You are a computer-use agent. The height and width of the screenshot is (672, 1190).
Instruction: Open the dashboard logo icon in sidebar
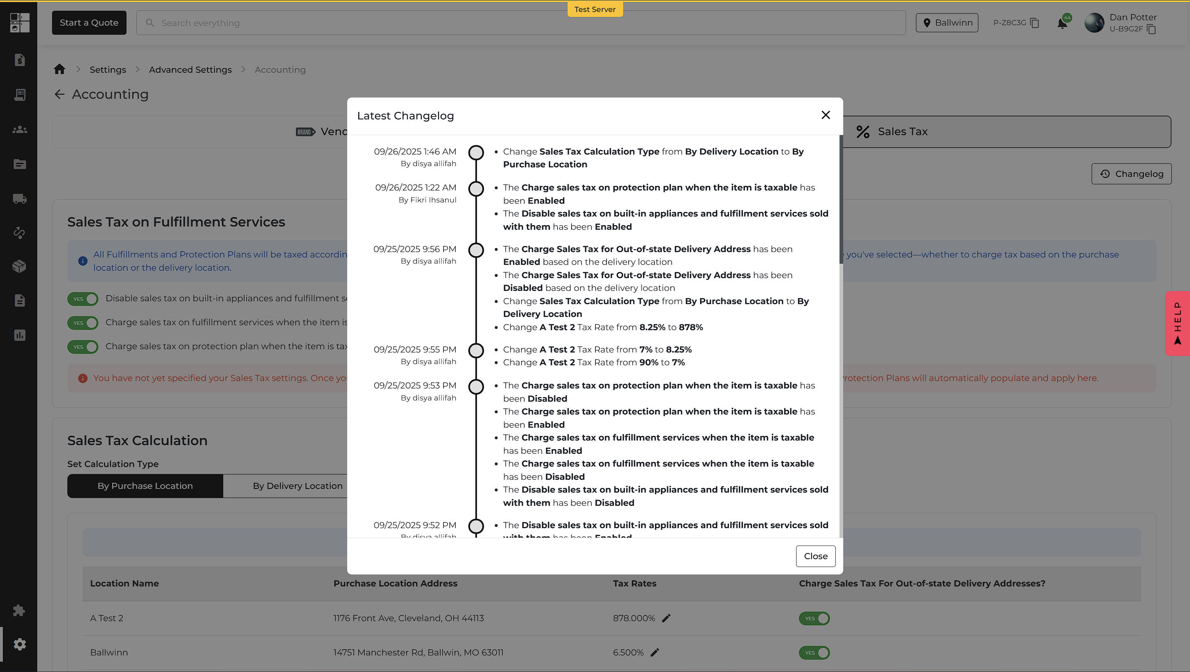19,23
